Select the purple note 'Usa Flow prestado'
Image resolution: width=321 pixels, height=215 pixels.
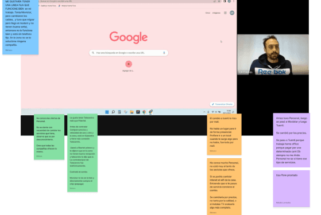point(291,189)
